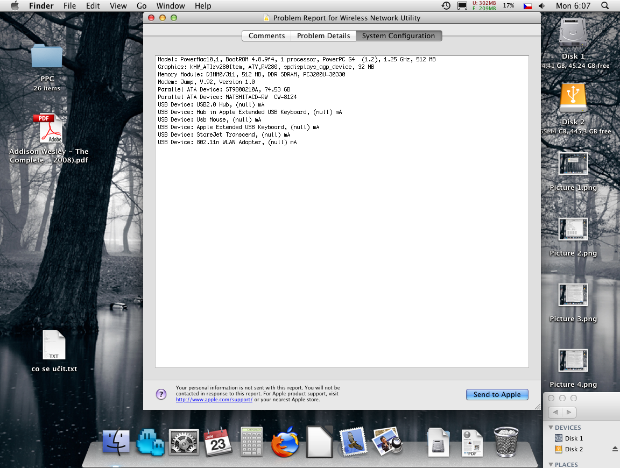Open the File menu
The image size is (620, 468).
pos(69,5)
